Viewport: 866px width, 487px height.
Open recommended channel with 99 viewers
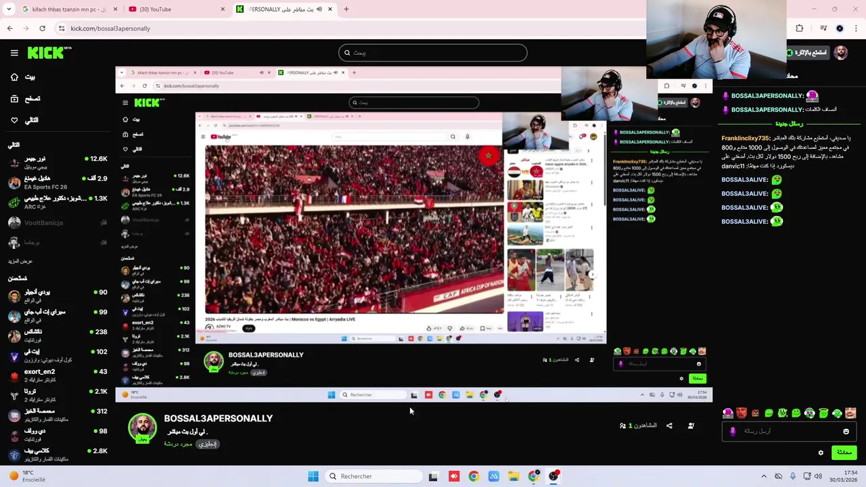tap(58, 315)
